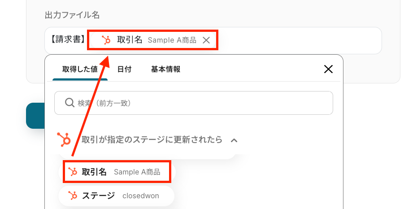
Task: Collapse the trigger section using the up chevron
Action: click(x=234, y=140)
